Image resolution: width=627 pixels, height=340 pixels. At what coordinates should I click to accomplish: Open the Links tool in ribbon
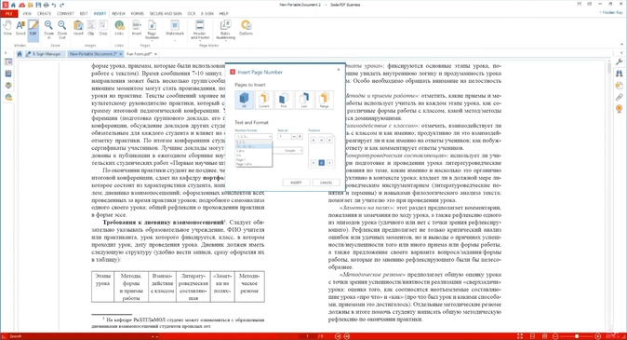click(x=119, y=28)
